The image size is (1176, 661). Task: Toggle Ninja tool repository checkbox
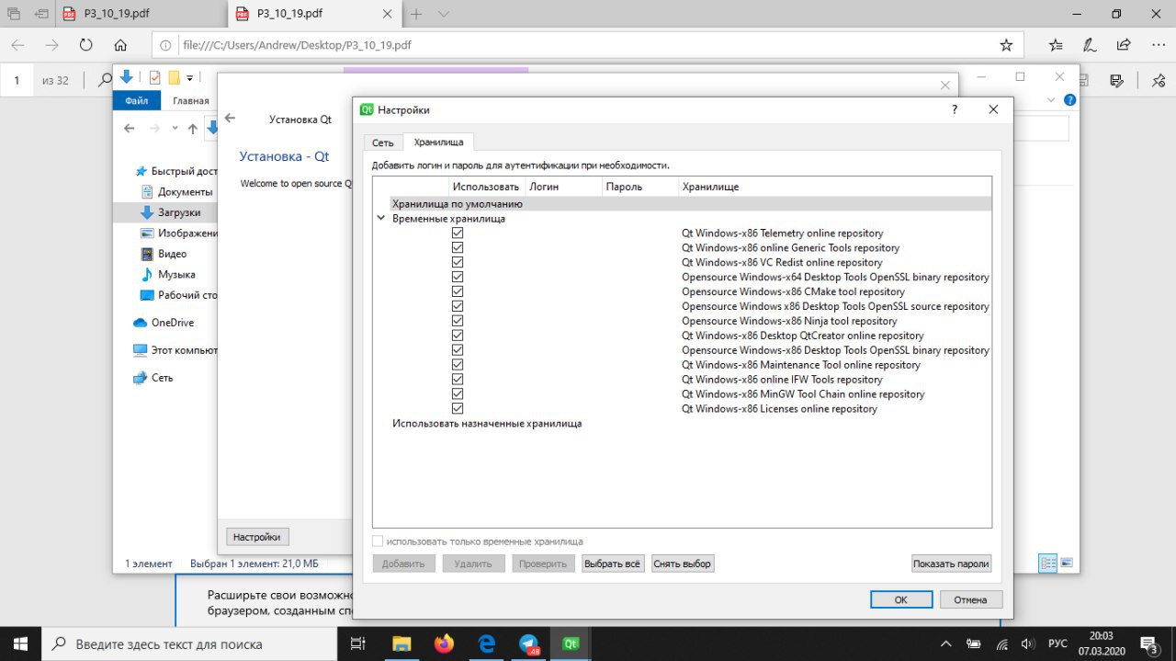[458, 321]
